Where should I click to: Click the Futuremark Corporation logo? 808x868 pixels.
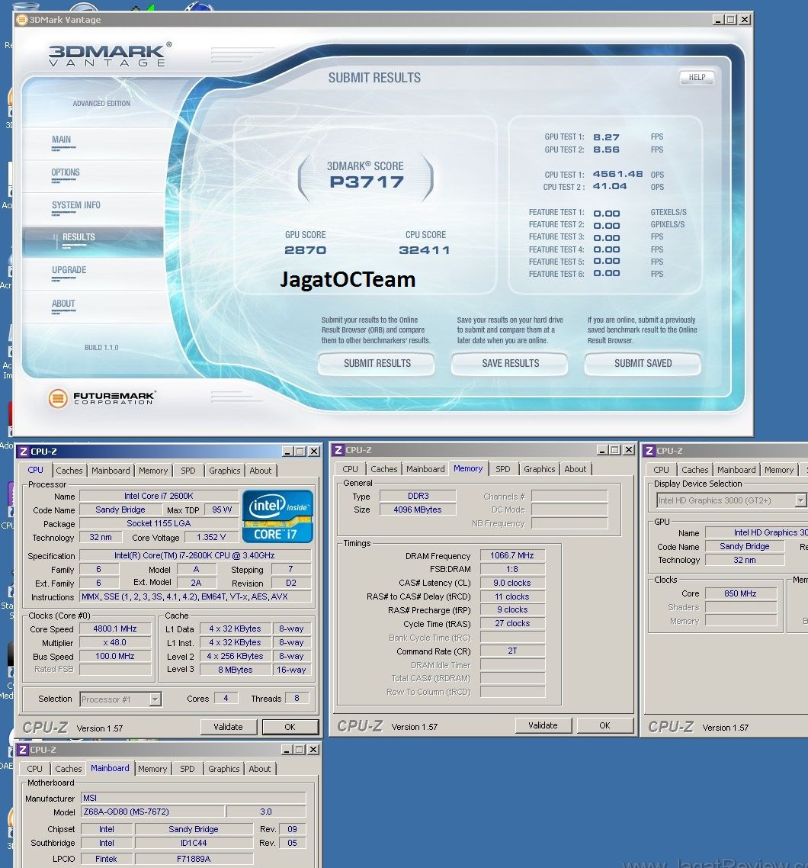(x=101, y=397)
